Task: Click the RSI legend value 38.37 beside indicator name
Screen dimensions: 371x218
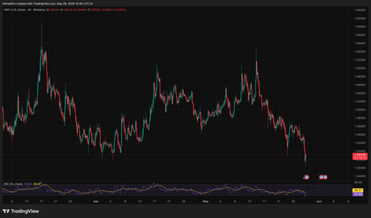Action: [x=37, y=184]
